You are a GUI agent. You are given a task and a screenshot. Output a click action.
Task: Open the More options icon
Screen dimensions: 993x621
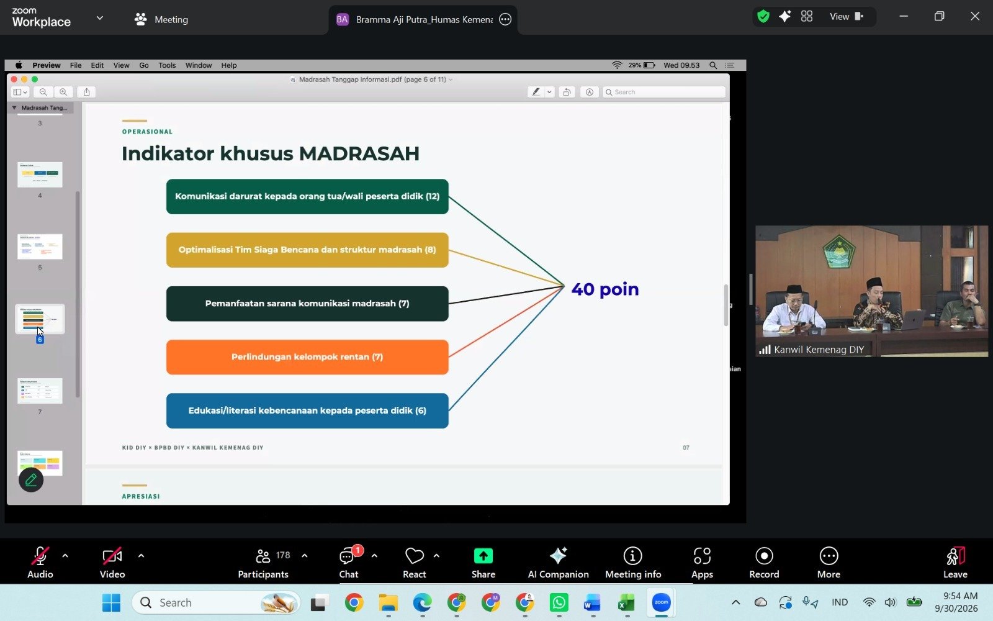point(829,556)
